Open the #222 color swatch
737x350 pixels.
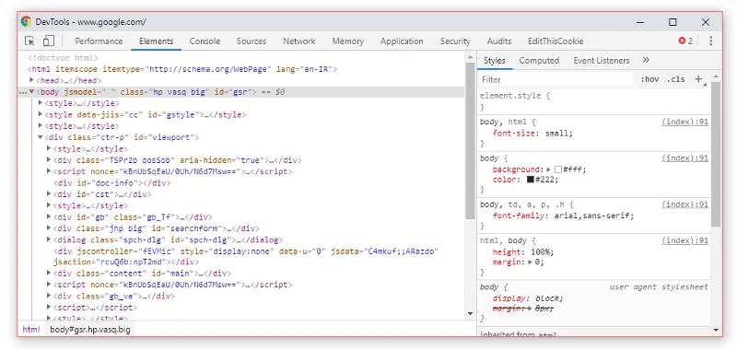[531, 180]
